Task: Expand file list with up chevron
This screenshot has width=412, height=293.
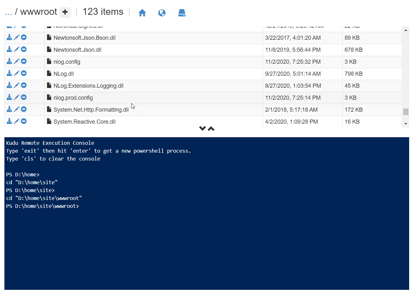Action: coord(211,128)
